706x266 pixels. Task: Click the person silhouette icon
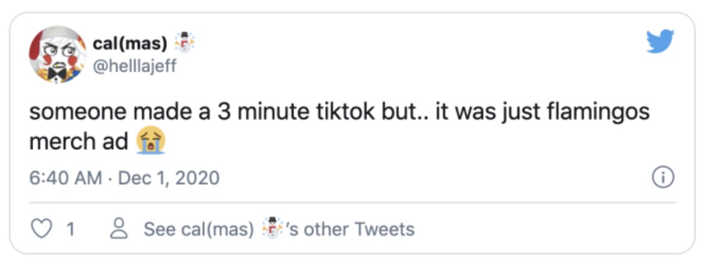coord(120,229)
